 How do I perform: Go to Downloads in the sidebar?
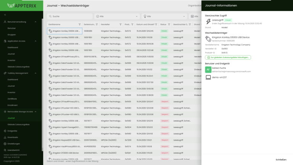[13, 137]
